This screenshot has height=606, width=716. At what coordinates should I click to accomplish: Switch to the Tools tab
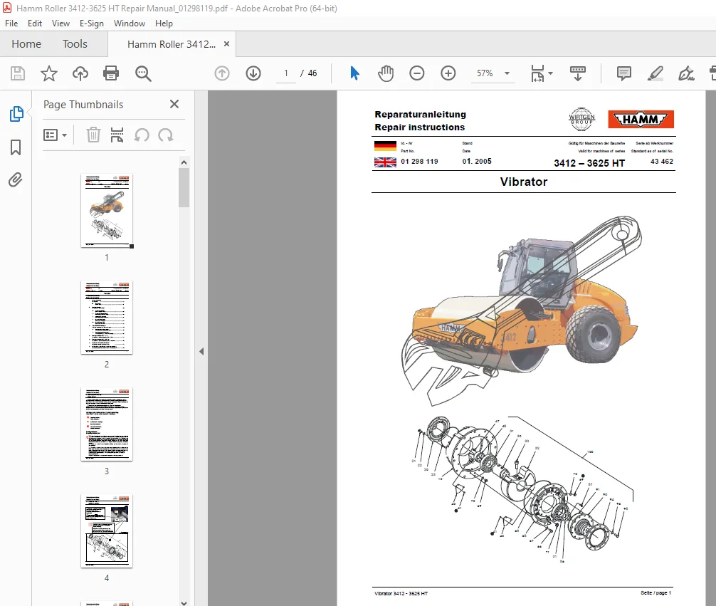click(x=75, y=44)
